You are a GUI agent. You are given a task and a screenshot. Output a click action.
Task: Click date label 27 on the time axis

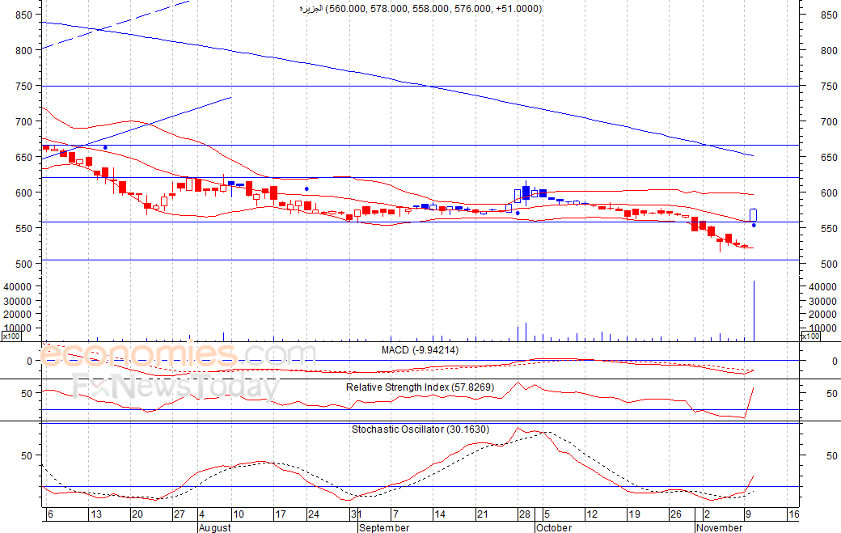coord(180,514)
